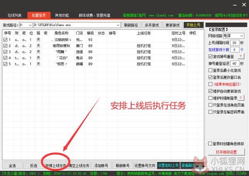
Task: Enable 维护时强制登录 checkbox
Action: tap(210, 98)
